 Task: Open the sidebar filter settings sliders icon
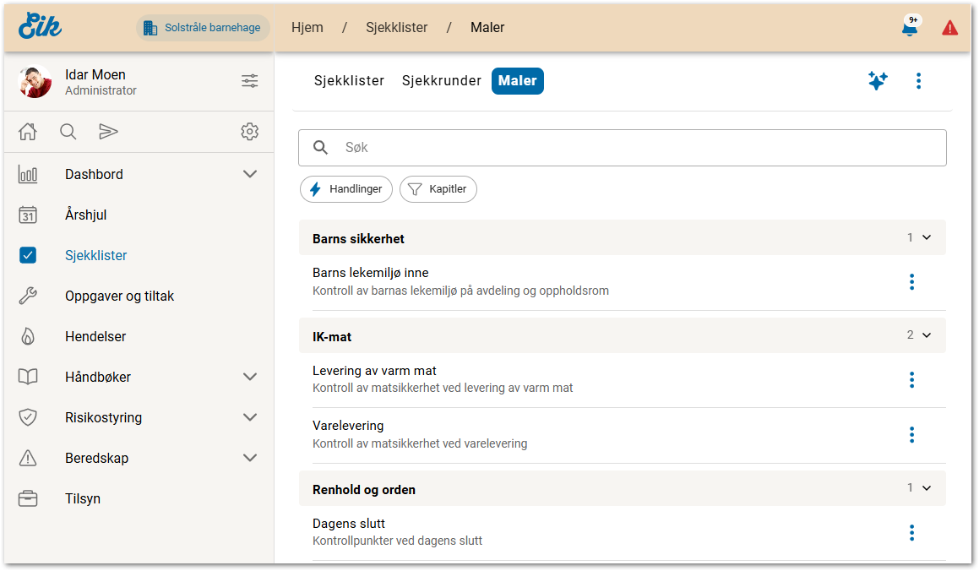[250, 81]
